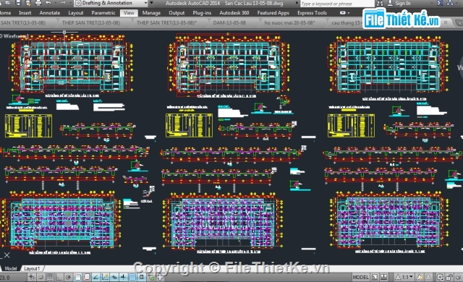Toggle Ortho Mode in status bar
This screenshot has height=282, width=463.
[59, 277]
